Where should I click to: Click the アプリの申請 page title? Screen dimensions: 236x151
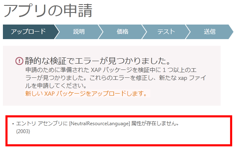(x=48, y=11)
